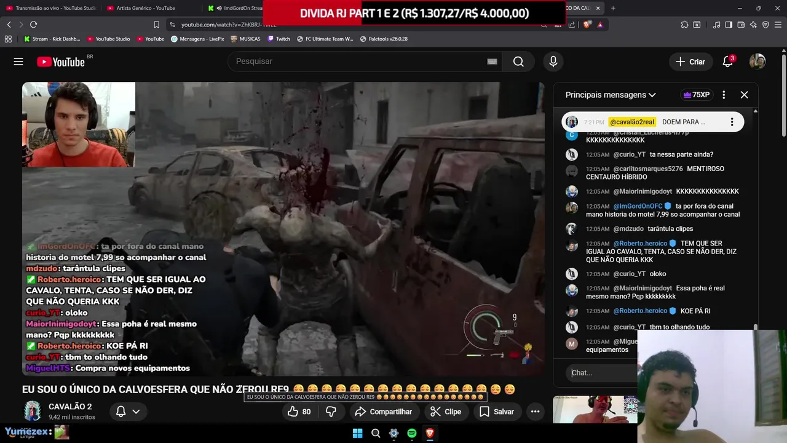The image size is (787, 443).
Task: Open Brave Shields lion icon
Action: click(x=587, y=25)
